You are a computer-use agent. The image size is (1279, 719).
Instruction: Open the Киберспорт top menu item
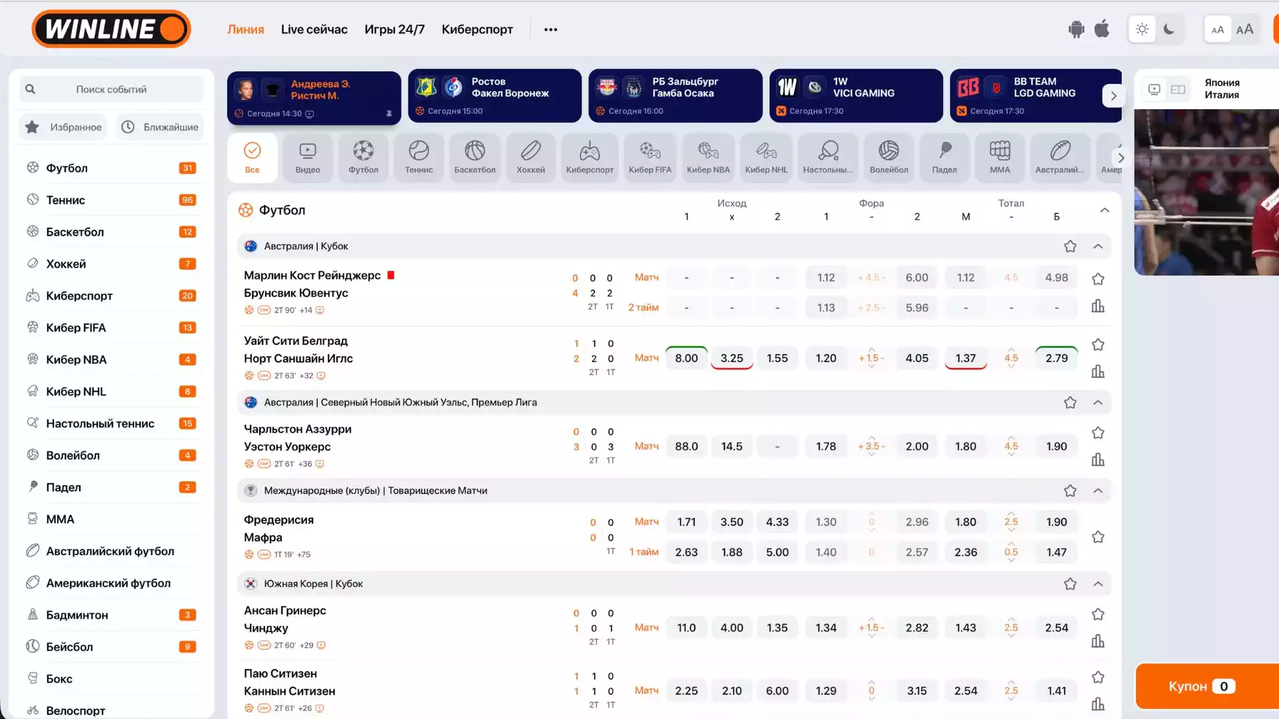pos(477,29)
